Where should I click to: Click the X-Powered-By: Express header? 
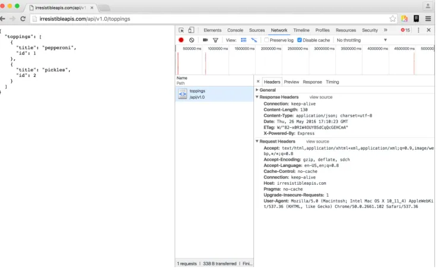289,133
